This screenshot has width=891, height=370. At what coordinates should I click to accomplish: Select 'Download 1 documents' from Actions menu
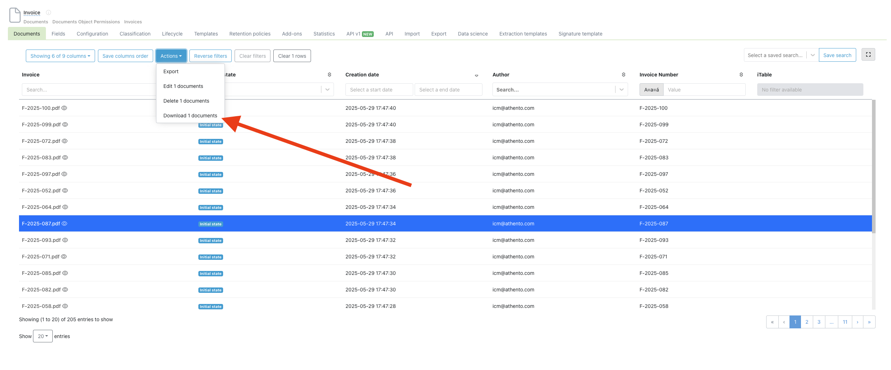[190, 116]
